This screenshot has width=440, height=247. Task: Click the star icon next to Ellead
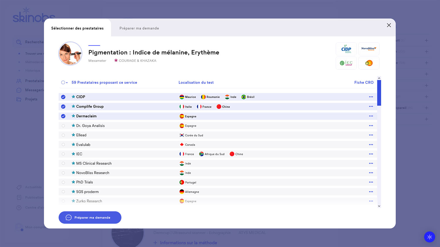(x=73, y=135)
